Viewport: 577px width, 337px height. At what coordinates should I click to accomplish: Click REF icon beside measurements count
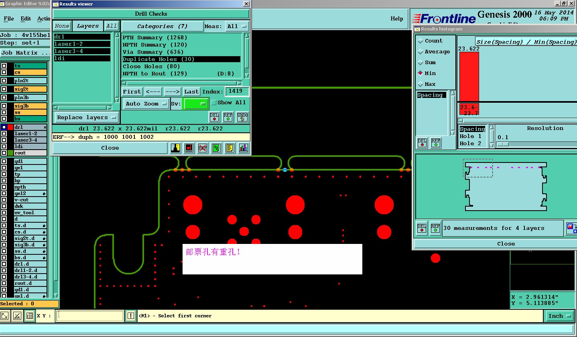435,228
